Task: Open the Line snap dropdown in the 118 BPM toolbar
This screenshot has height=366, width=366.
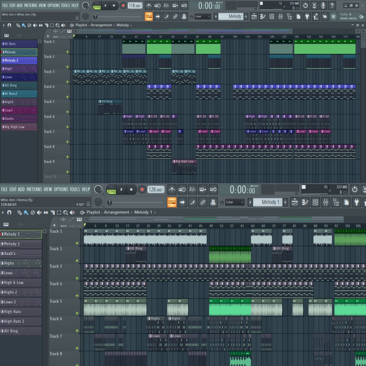Action: (x=203, y=16)
